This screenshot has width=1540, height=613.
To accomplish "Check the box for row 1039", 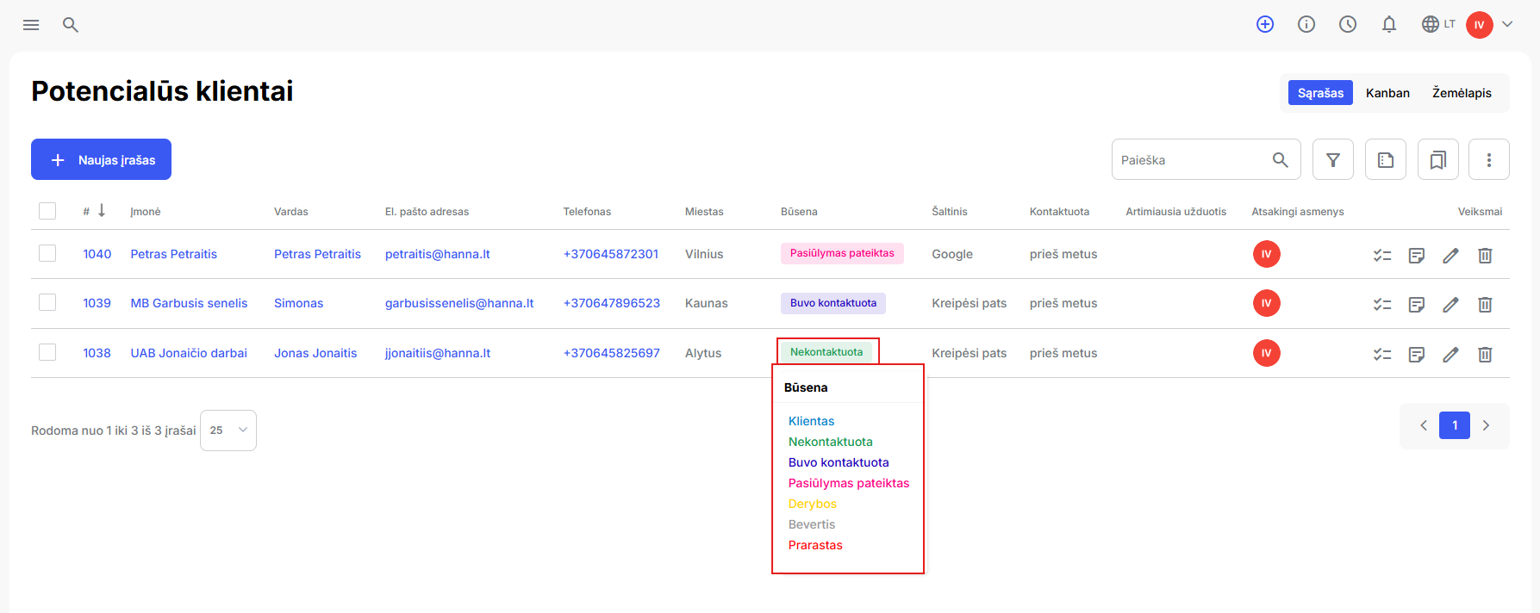I will [47, 302].
